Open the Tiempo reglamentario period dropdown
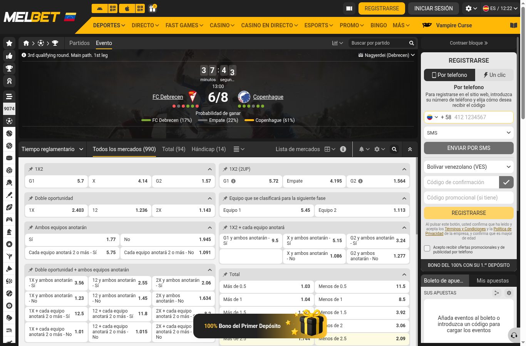Viewport: 526px width, 346px height. pyautogui.click(x=52, y=149)
